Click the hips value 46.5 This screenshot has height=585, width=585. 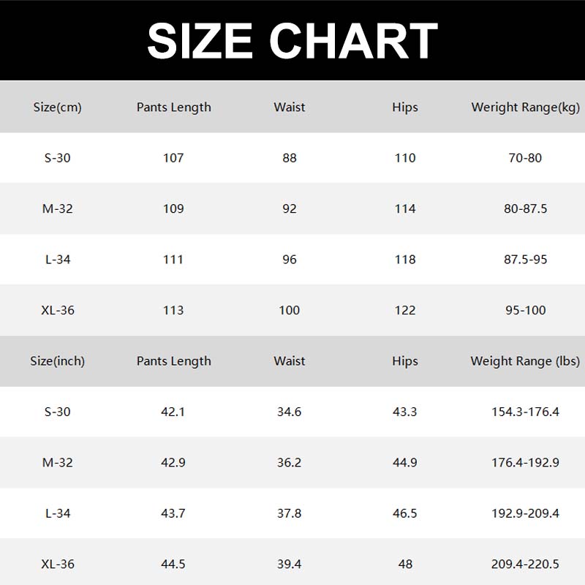tap(404, 513)
